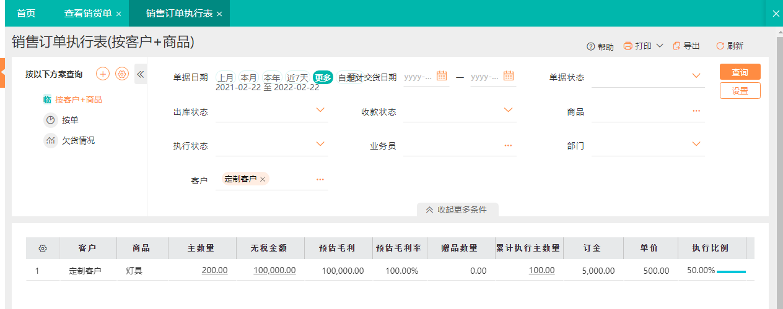Open table column settings gear

[x=43, y=248]
